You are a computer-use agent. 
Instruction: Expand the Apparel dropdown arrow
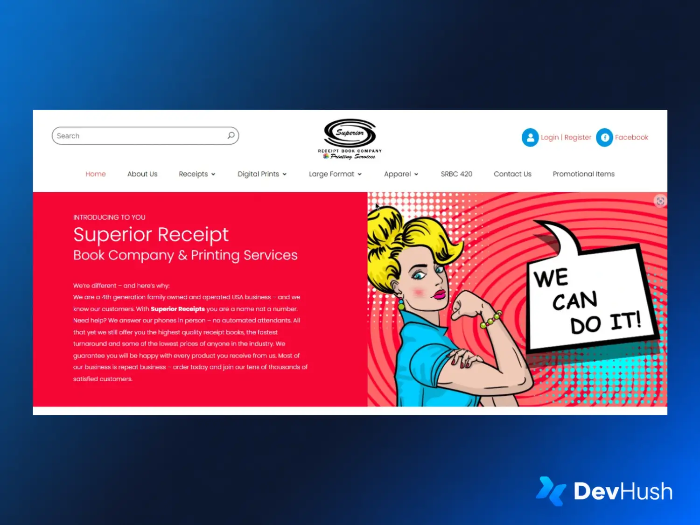click(416, 175)
